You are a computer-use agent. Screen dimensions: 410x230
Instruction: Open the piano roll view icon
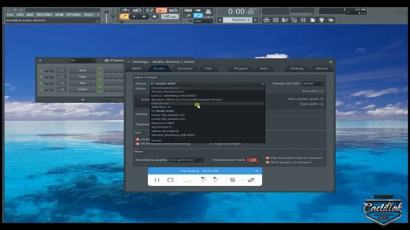click(284, 20)
